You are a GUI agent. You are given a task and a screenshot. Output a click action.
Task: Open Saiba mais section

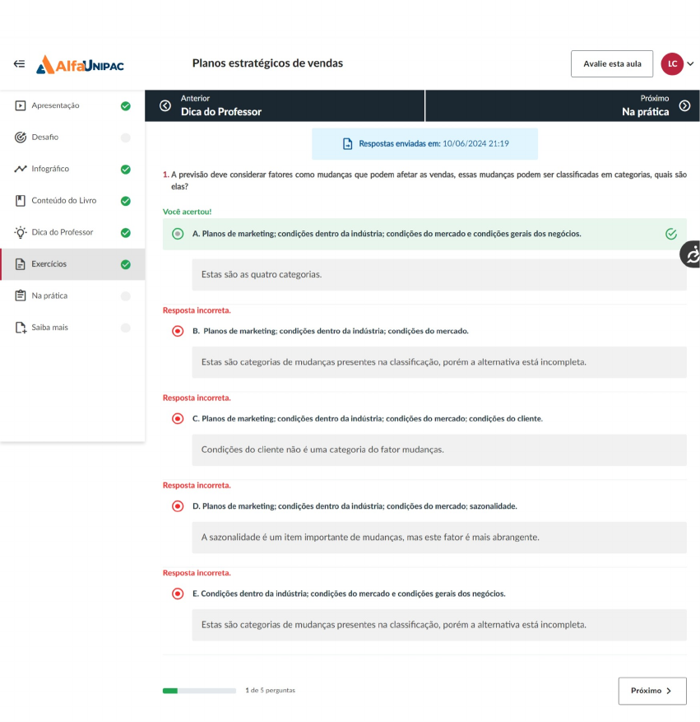[x=49, y=328]
